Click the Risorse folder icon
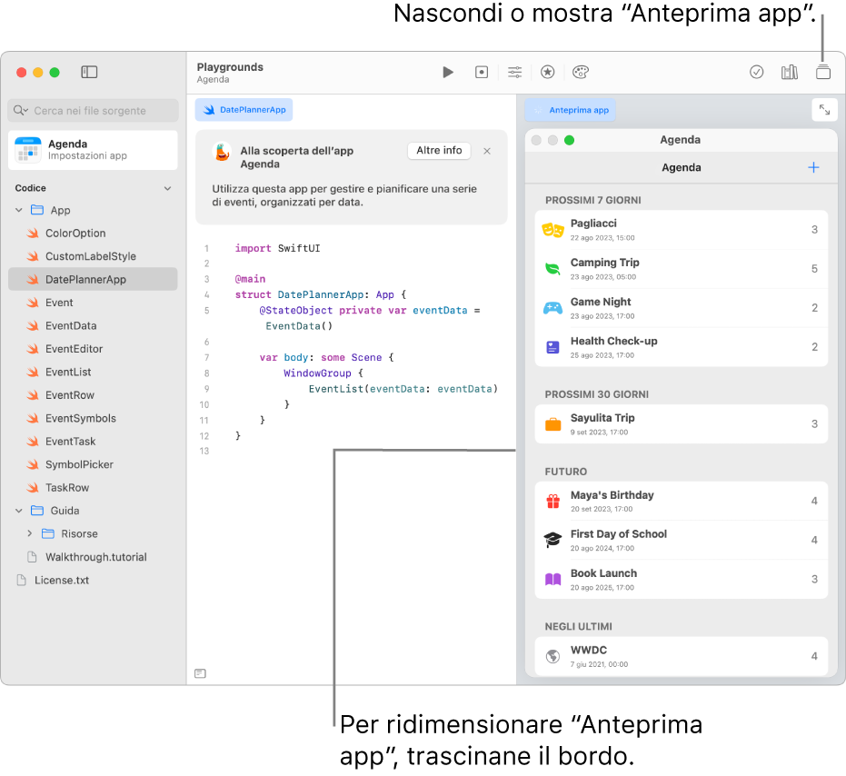Image resolution: width=846 pixels, height=776 pixels. pyautogui.click(x=48, y=533)
